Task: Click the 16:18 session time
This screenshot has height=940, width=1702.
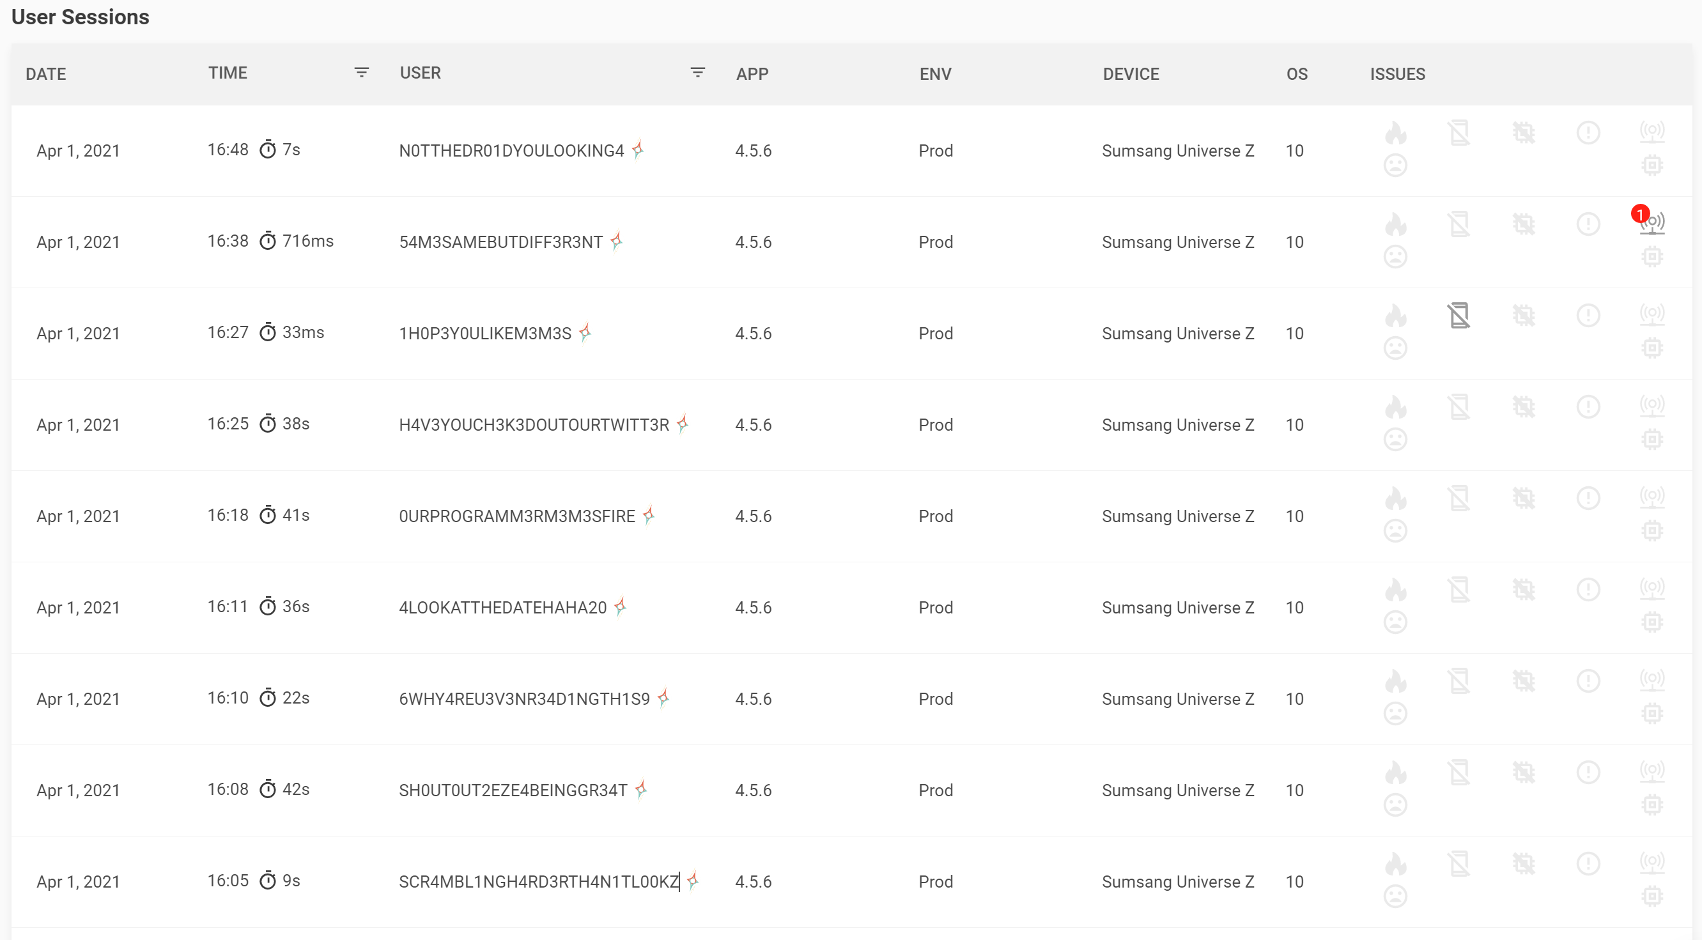Action: (x=228, y=514)
